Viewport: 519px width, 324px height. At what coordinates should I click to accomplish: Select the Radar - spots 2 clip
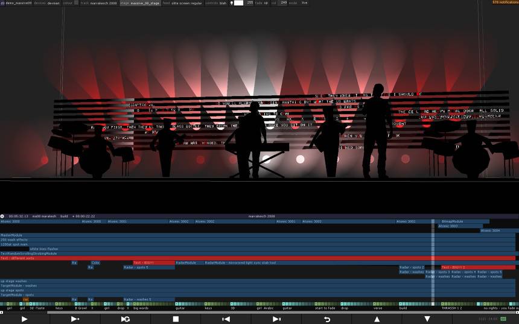[412, 267]
